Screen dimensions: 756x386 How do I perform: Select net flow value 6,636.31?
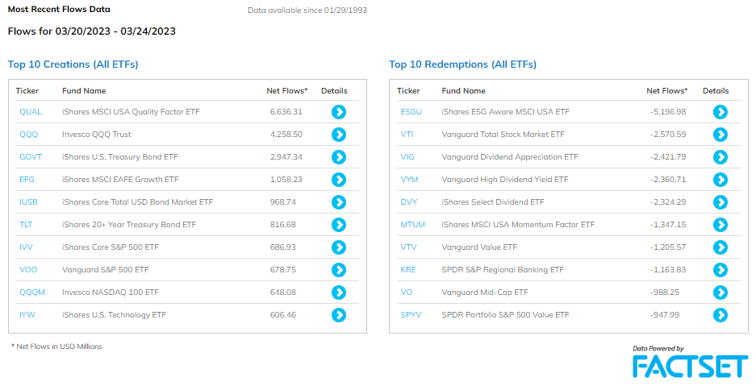[286, 112]
